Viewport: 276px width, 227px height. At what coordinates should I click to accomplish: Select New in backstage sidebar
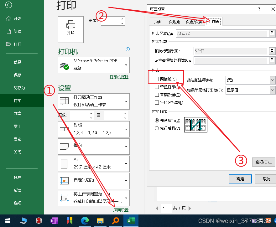[22, 31]
